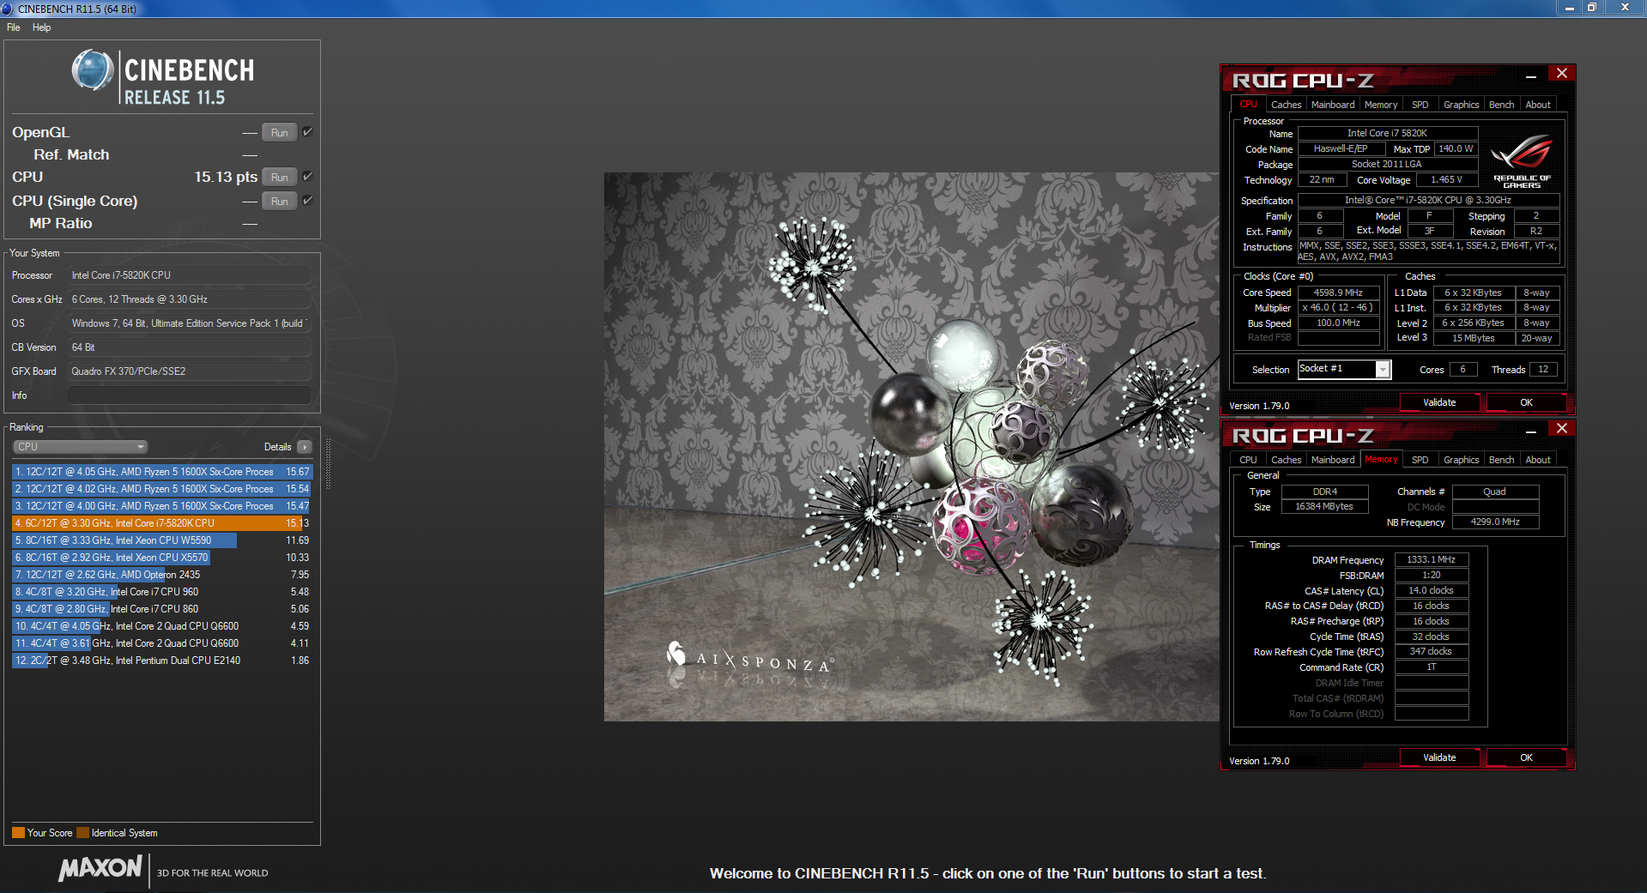This screenshot has width=1647, height=893.
Task: Minimize the upper CPU-Z window
Action: (x=1531, y=76)
